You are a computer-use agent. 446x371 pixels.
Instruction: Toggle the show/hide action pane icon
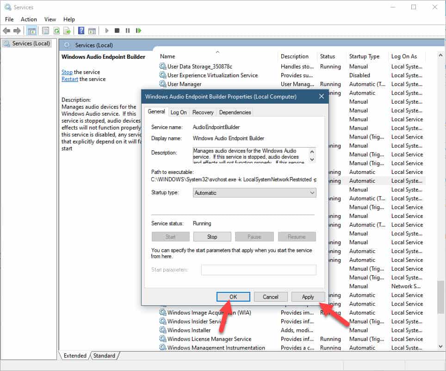coord(92,31)
